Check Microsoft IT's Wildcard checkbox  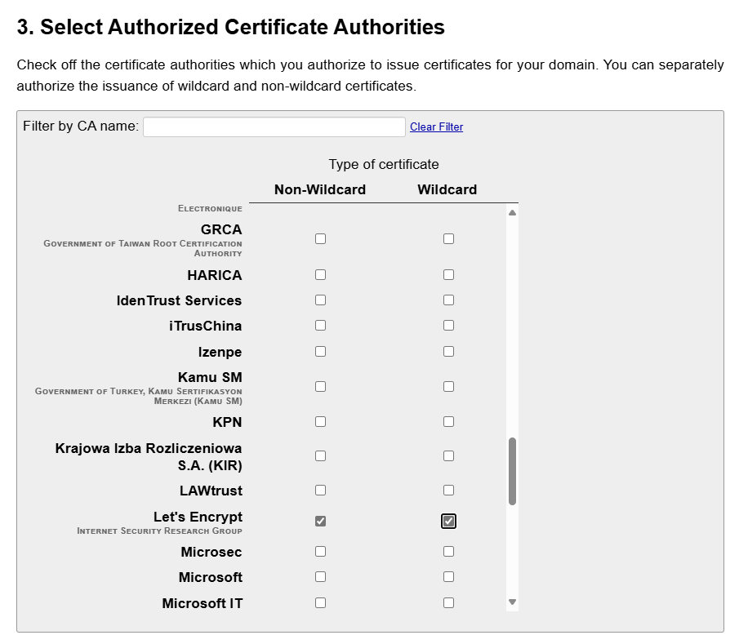pyautogui.click(x=447, y=602)
